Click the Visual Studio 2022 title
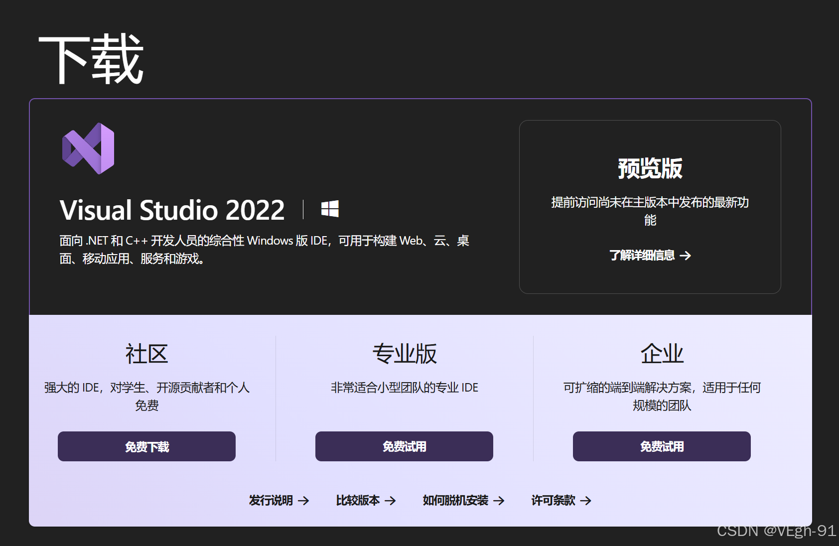This screenshot has height=546, width=839. pos(172,210)
